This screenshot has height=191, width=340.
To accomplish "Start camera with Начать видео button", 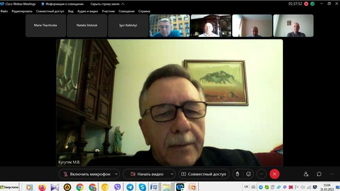I will (x=146, y=174).
